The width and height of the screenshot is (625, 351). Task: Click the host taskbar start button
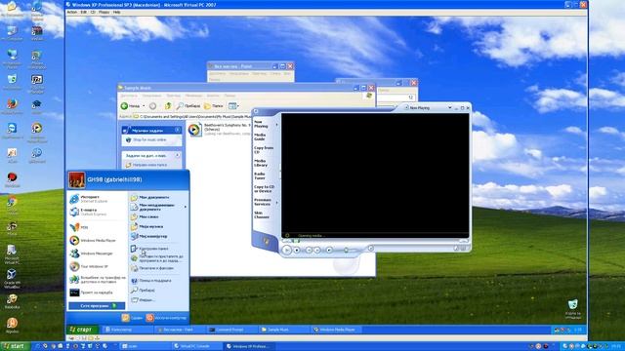tap(15, 346)
